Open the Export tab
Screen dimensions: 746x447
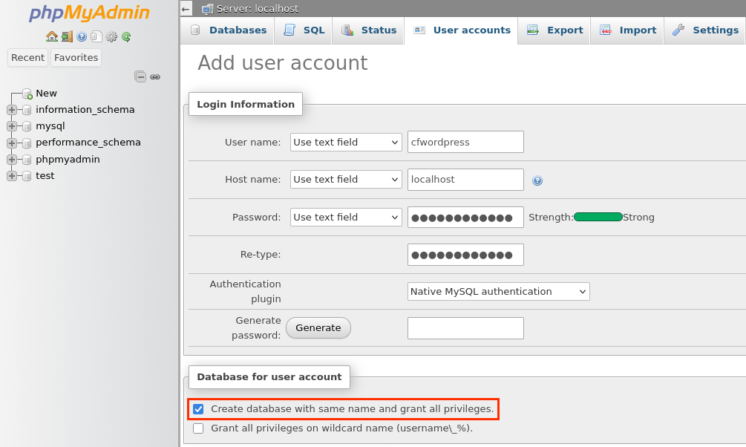(555, 30)
